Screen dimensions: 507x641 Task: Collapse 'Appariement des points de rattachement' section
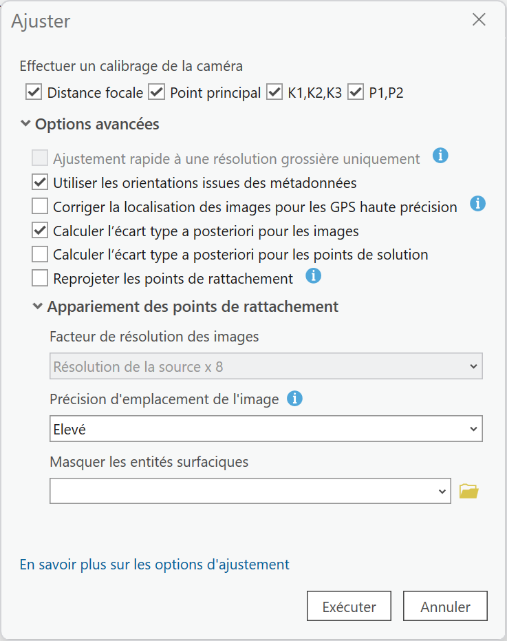coord(38,306)
